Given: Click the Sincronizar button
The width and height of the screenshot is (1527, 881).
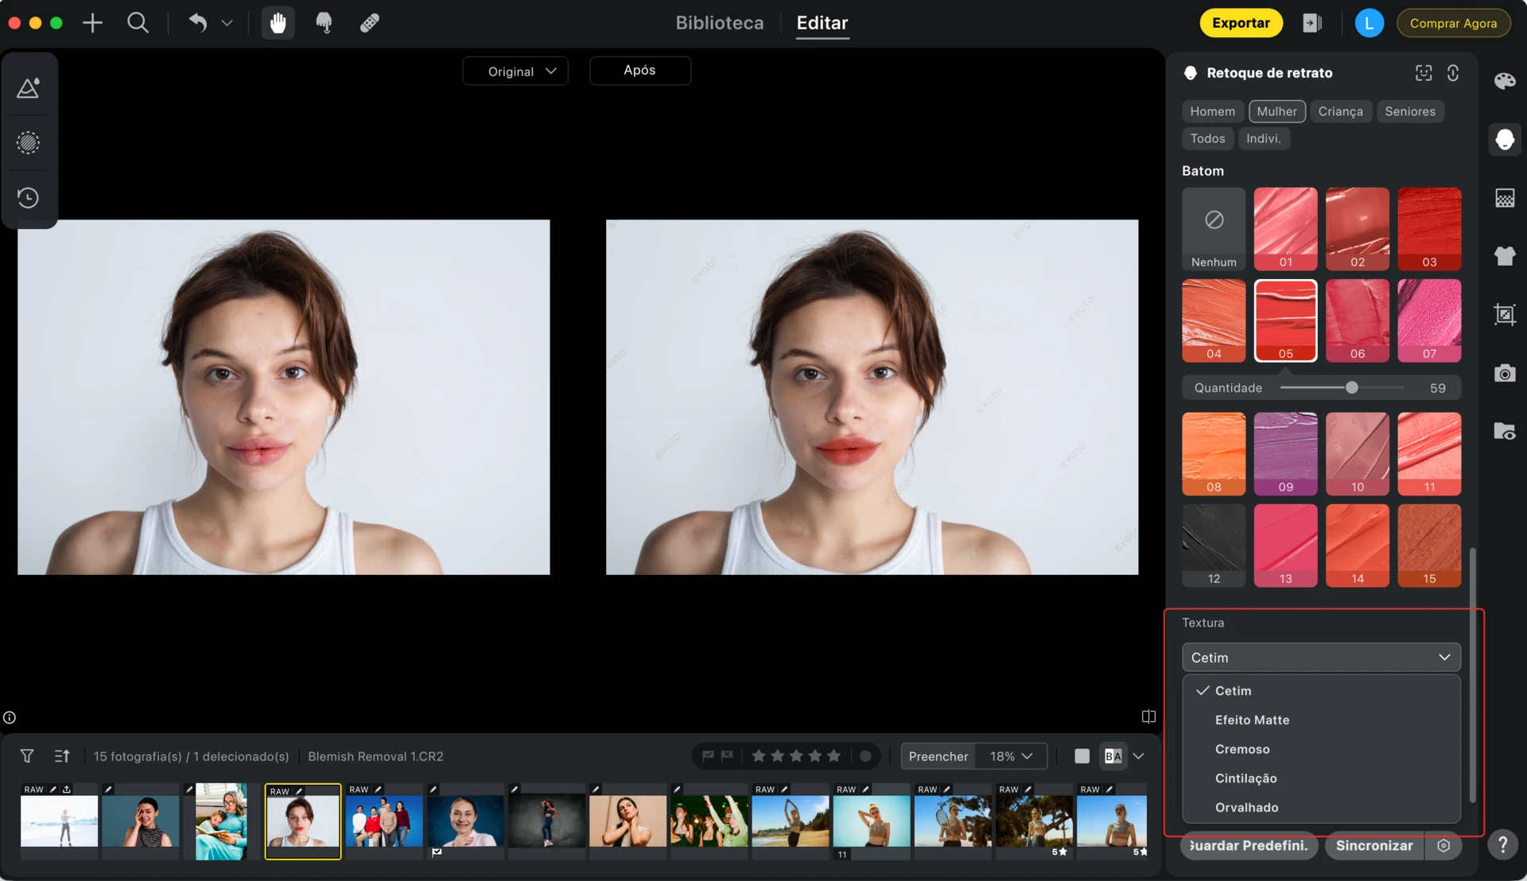Looking at the screenshot, I should [x=1374, y=845].
